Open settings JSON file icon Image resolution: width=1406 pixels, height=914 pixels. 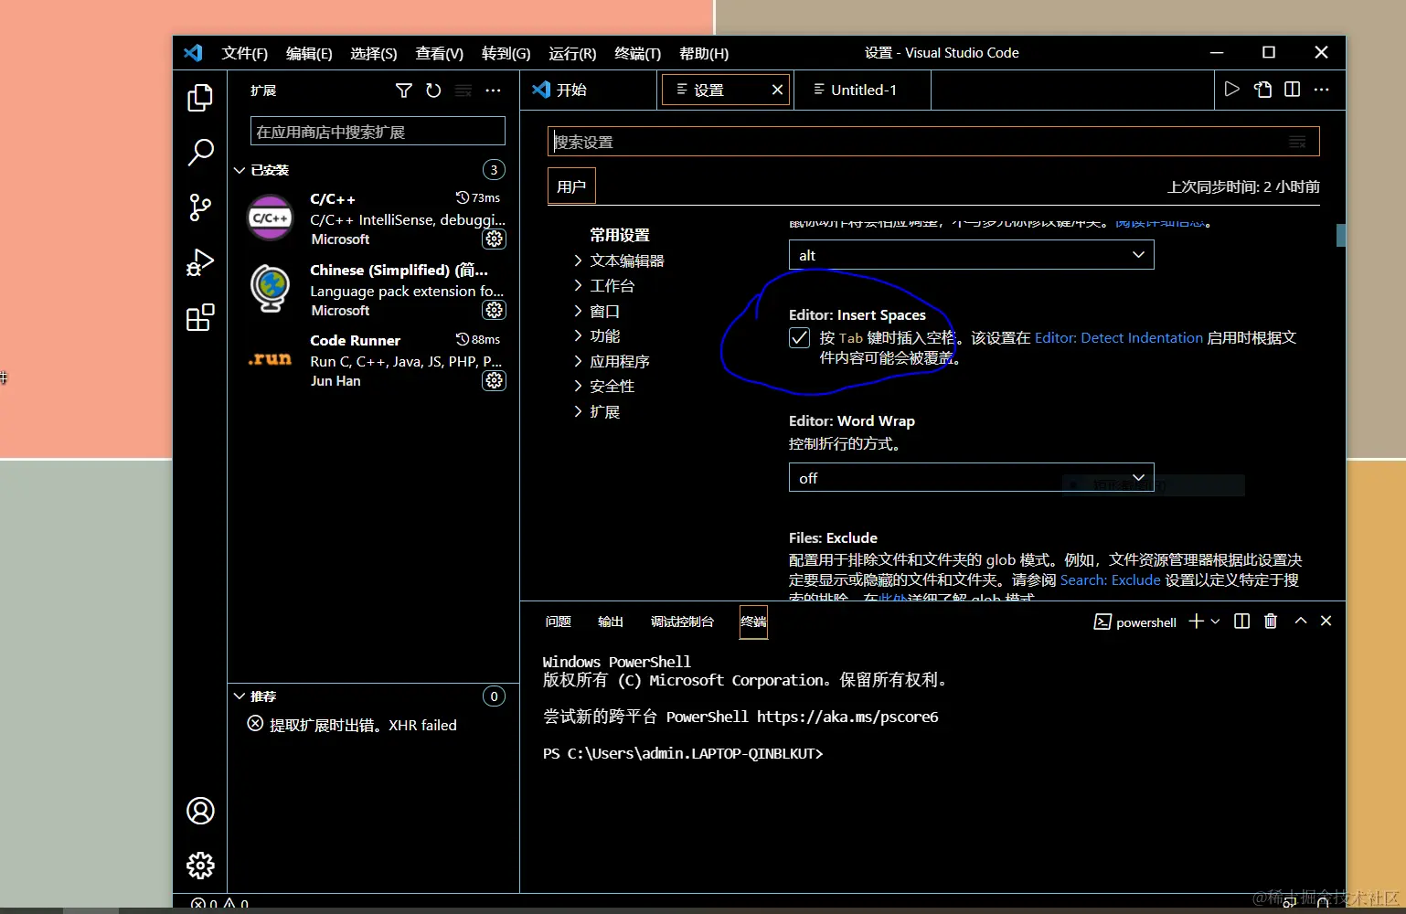1262,90
